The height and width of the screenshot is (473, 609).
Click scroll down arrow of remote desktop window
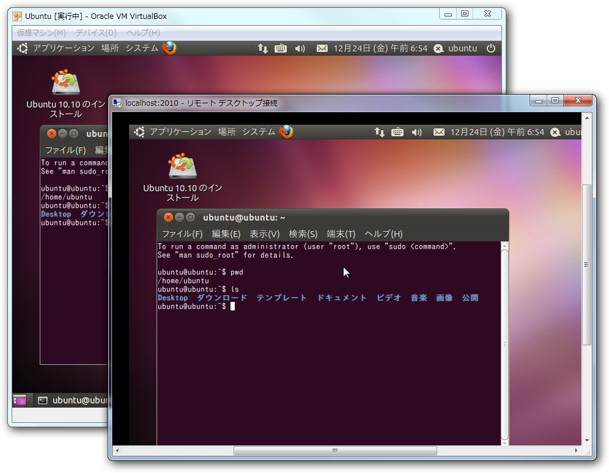coord(587,441)
